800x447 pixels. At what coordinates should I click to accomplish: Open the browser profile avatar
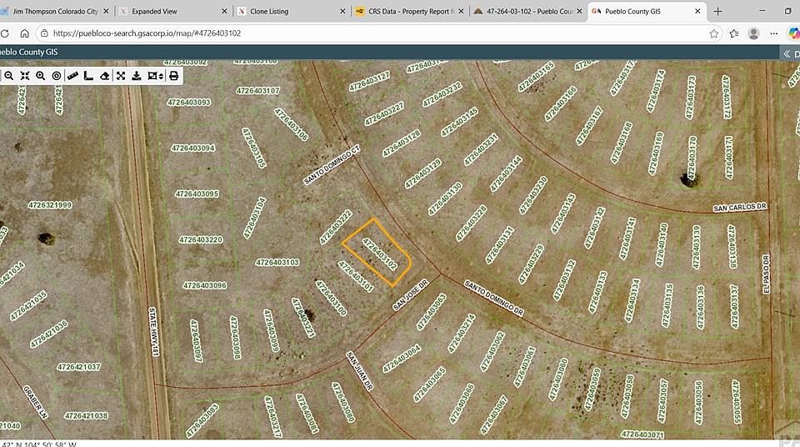pos(753,33)
